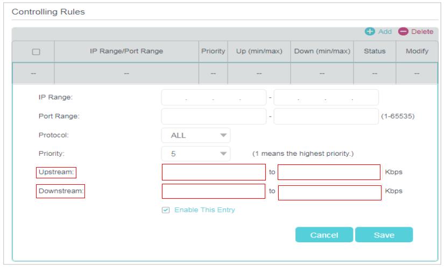The height and width of the screenshot is (267, 445).
Task: Click the Add text link
Action: pos(385,32)
